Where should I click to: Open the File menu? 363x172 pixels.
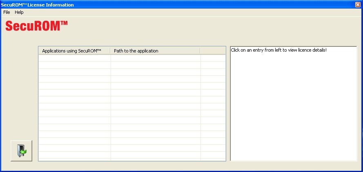[7, 13]
